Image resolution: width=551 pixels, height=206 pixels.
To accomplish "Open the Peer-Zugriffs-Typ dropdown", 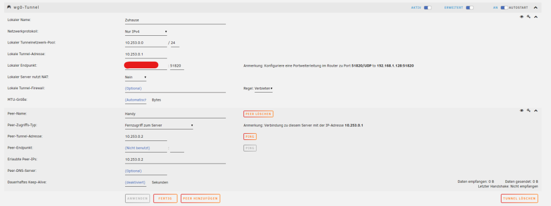I will coord(159,125).
